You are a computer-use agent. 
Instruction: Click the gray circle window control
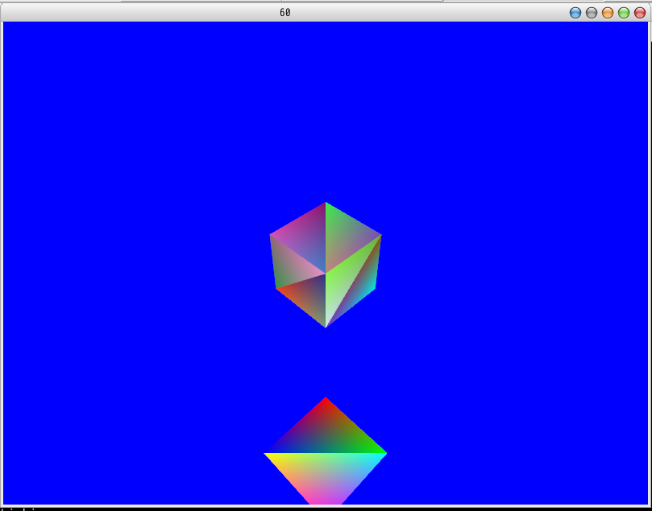click(x=591, y=12)
